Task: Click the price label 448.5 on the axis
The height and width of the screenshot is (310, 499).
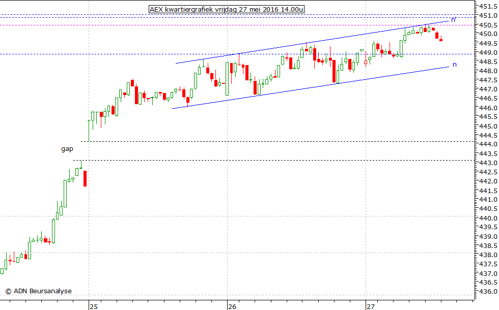Action: (x=489, y=61)
